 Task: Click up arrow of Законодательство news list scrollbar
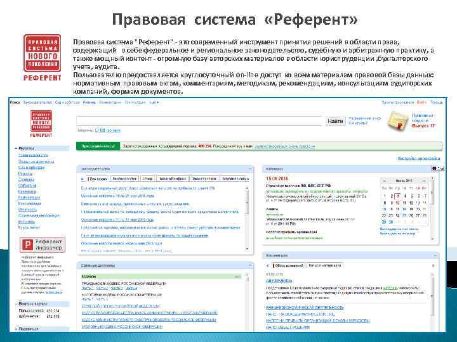click(248, 188)
